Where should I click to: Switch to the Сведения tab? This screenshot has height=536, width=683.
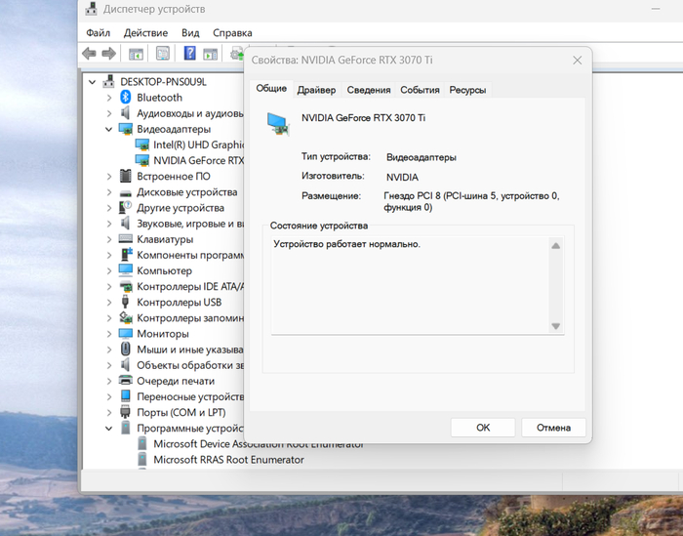tap(369, 90)
